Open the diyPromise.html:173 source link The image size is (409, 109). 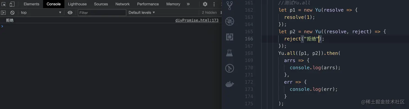click(x=197, y=20)
